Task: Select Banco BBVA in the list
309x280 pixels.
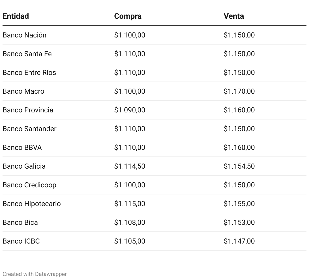Action: pyautogui.click(x=22, y=147)
